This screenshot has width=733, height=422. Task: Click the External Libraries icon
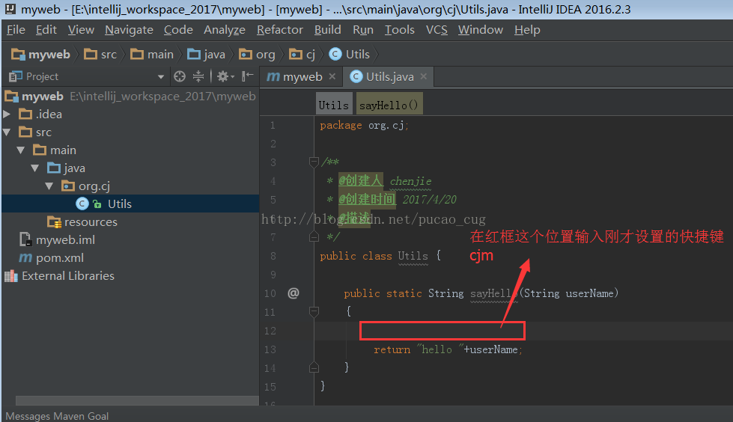click(10, 276)
